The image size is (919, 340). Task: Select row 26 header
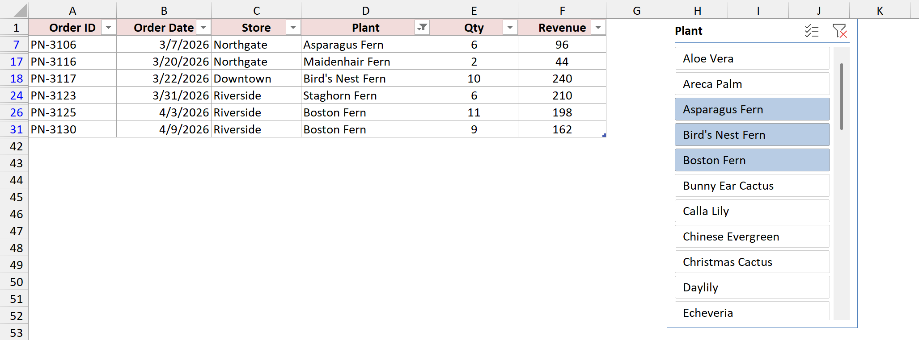[14, 112]
